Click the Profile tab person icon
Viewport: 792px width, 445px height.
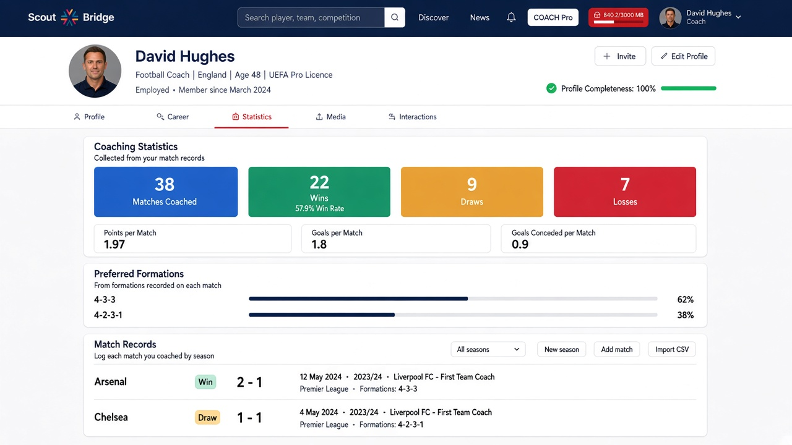pos(77,117)
